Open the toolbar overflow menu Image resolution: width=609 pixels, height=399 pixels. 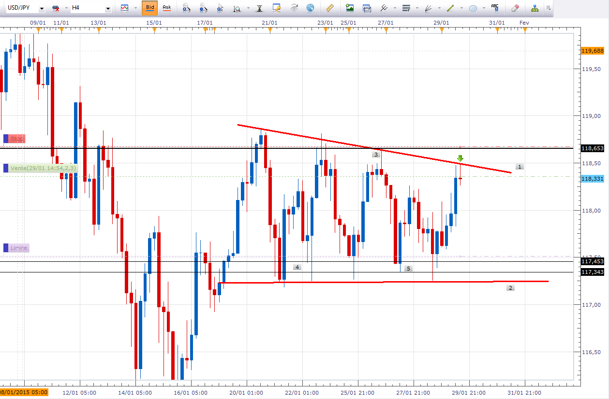(x=548, y=8)
